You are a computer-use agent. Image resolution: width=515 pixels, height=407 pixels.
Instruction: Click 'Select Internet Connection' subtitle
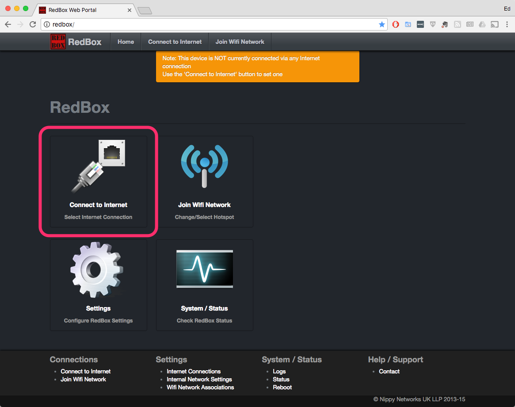98,217
